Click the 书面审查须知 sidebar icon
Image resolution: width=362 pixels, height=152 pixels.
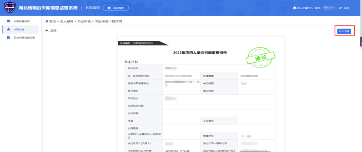[x=9, y=21]
